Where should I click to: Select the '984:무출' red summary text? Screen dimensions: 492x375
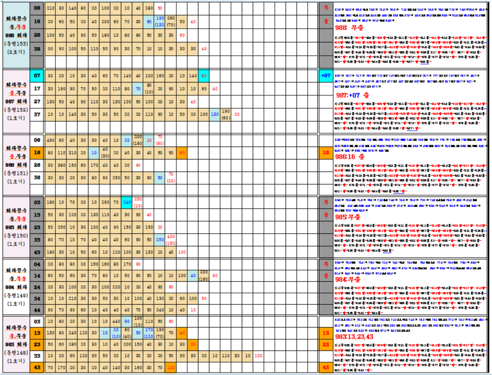coord(349,279)
